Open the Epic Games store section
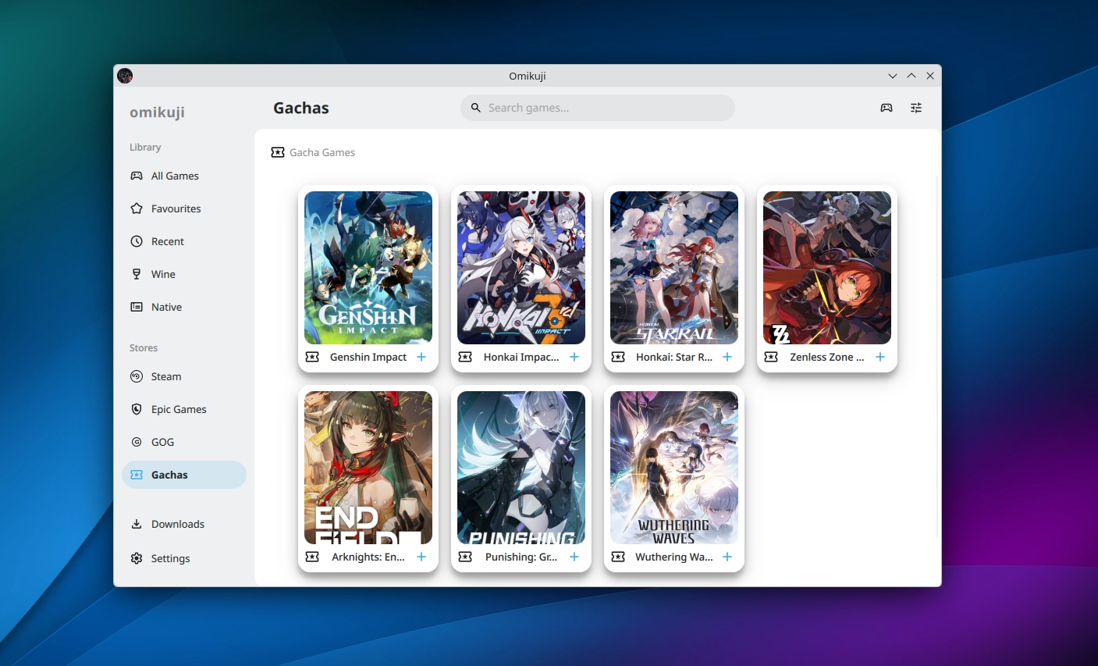 tap(184, 409)
